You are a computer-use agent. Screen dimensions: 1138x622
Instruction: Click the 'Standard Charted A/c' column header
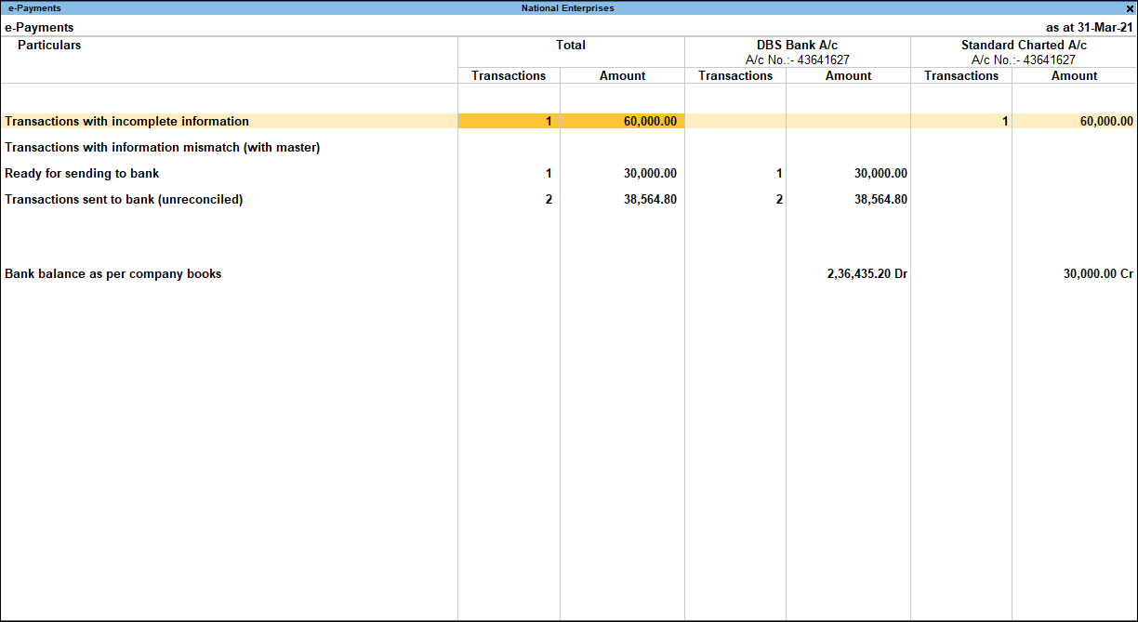coord(1023,45)
